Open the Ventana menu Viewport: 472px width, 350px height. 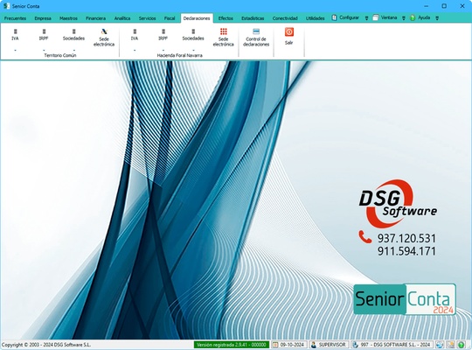click(x=389, y=17)
